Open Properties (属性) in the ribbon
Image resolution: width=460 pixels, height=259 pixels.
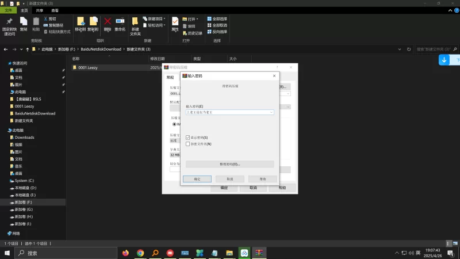[175, 24]
